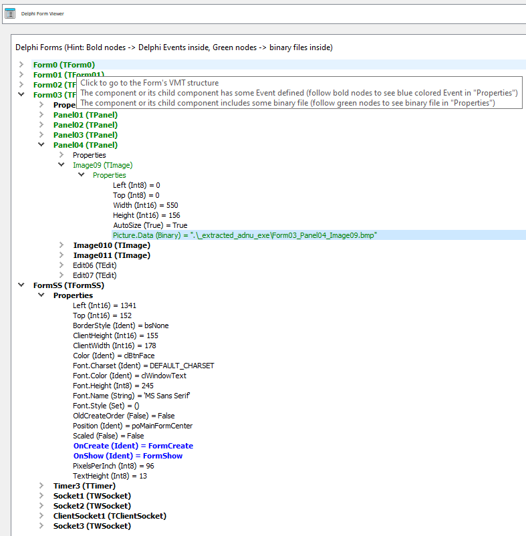Select the Image011 (TImage) label
Image resolution: width=526 pixels, height=536 pixels.
pyautogui.click(x=112, y=255)
